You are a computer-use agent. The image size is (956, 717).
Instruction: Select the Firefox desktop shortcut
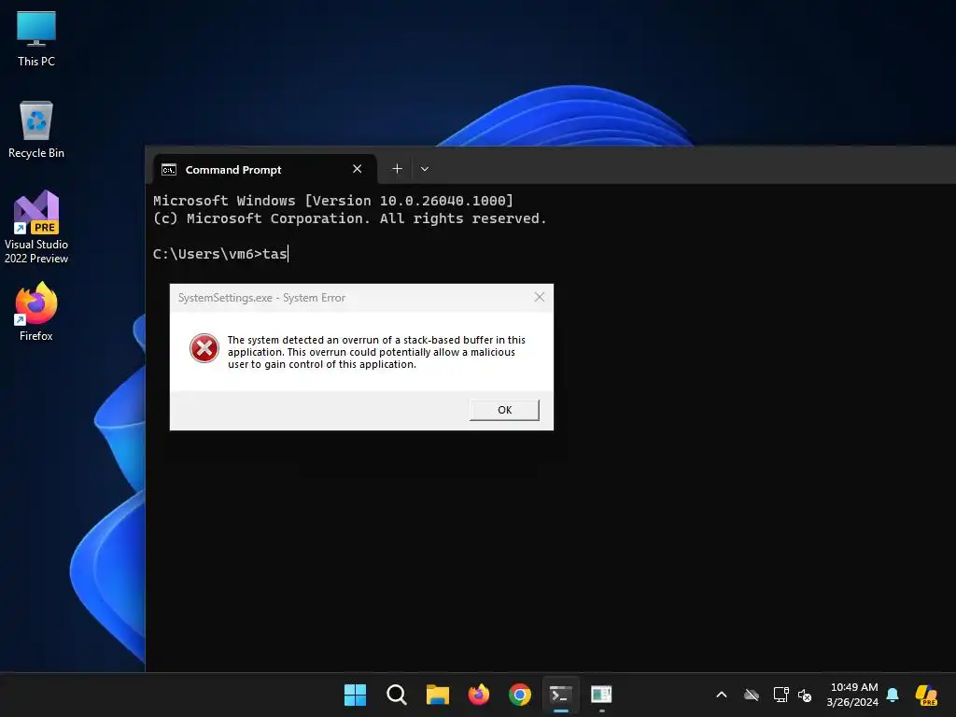(36, 312)
